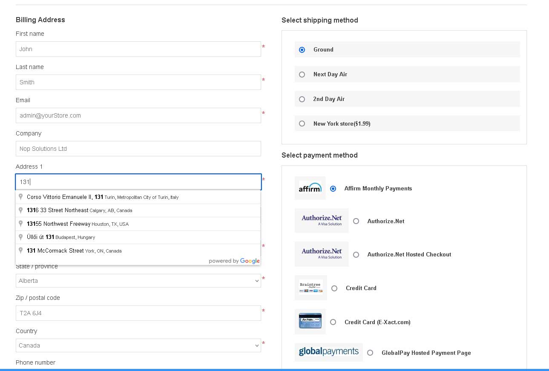Select Authorize.Net payment radio button
This screenshot has width=549, height=371.
(356, 221)
